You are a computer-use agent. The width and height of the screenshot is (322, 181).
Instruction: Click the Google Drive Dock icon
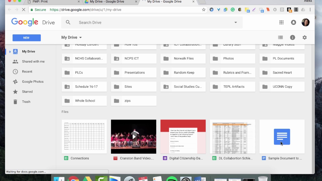click(87, 179)
